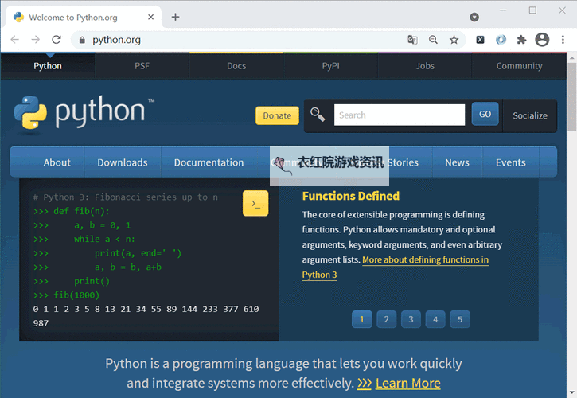
Task: Switch to slide 3 in the carousel
Action: click(411, 319)
